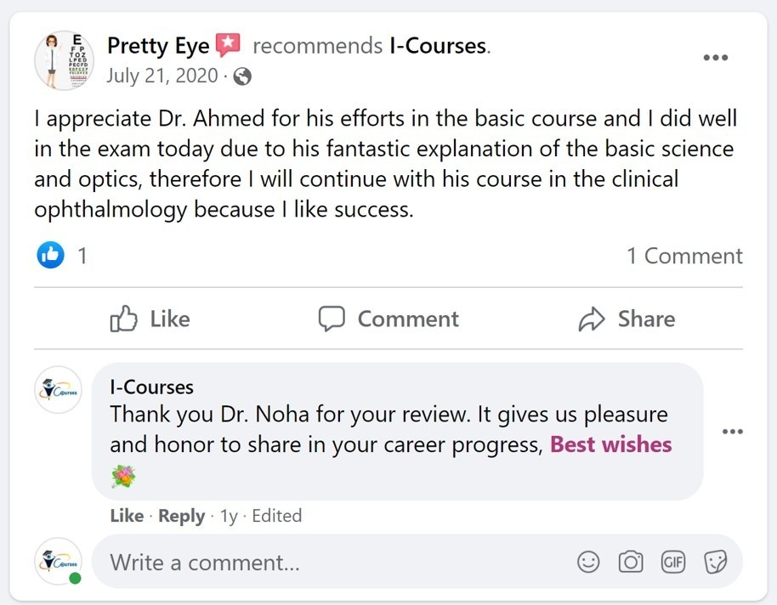Open the post options three-dot menu
777x605 pixels.
(715, 58)
